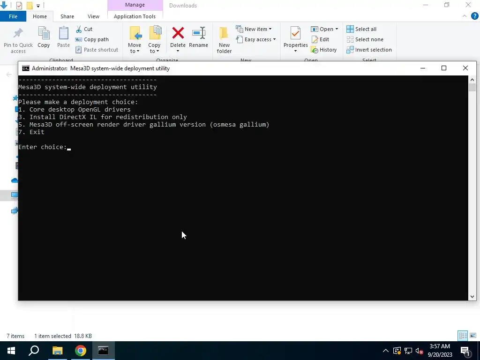The height and width of the screenshot is (360, 480).
Task: Click Select all in ribbon
Action: coord(361,29)
